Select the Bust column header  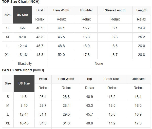click(x=40, y=10)
